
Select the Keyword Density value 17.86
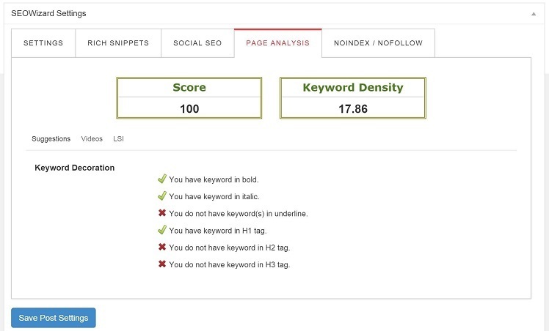tap(353, 108)
